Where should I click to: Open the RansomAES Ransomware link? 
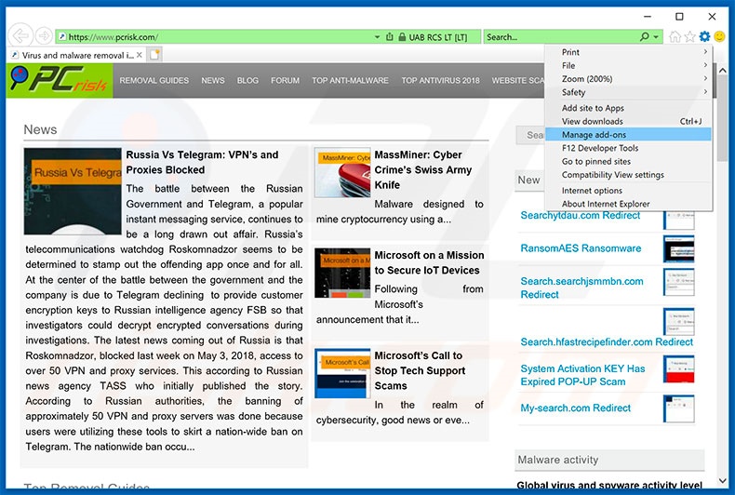coord(581,248)
